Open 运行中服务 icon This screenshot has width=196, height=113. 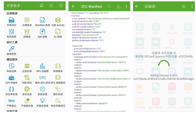click(x=12, y=78)
